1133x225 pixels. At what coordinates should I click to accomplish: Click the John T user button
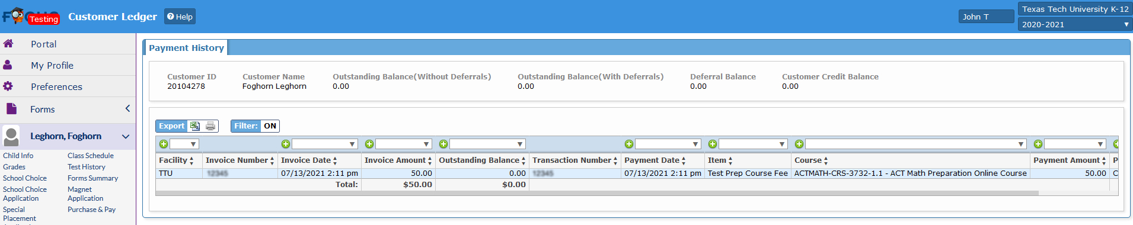coord(986,17)
